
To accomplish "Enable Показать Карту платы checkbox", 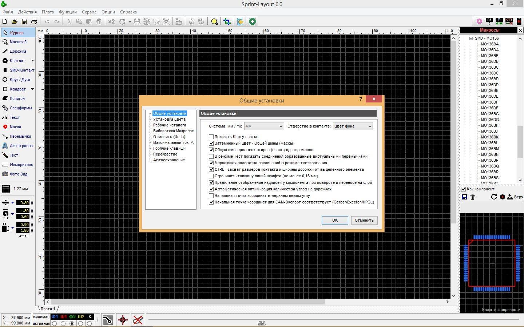I will (211, 137).
